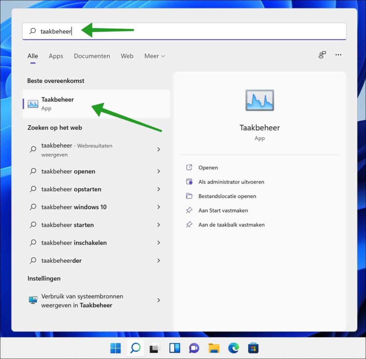Click the monitor icon beside Verbruik van systeembronnen
Screen dimensions: 366x359
[33, 300]
